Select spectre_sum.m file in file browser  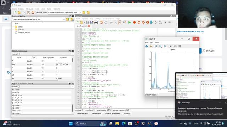(24, 32)
